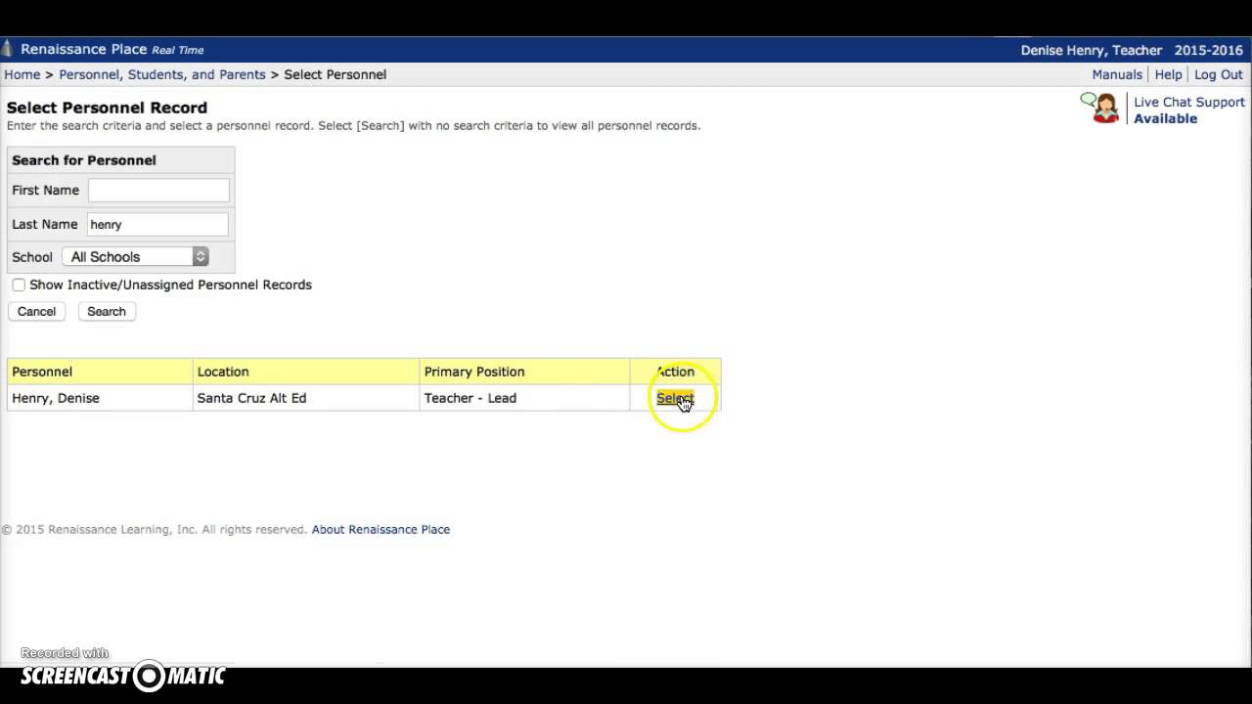This screenshot has height=704, width=1252.
Task: Click the Personnel column header
Action: (42, 372)
